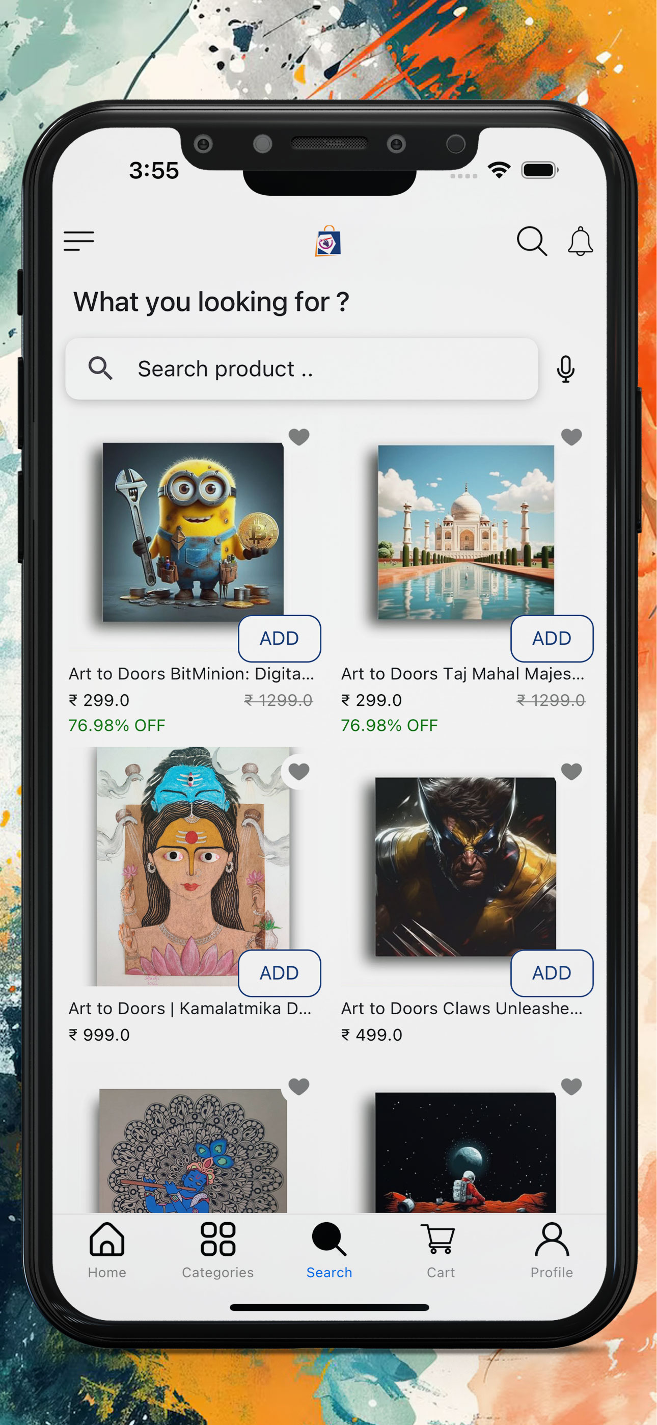Favorite the BitMinion artwork heart

coord(298,437)
